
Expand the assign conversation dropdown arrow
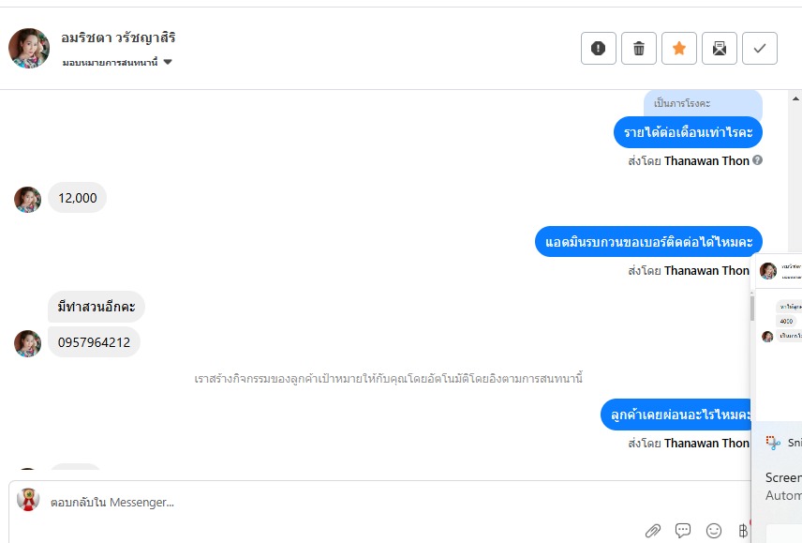click(168, 63)
